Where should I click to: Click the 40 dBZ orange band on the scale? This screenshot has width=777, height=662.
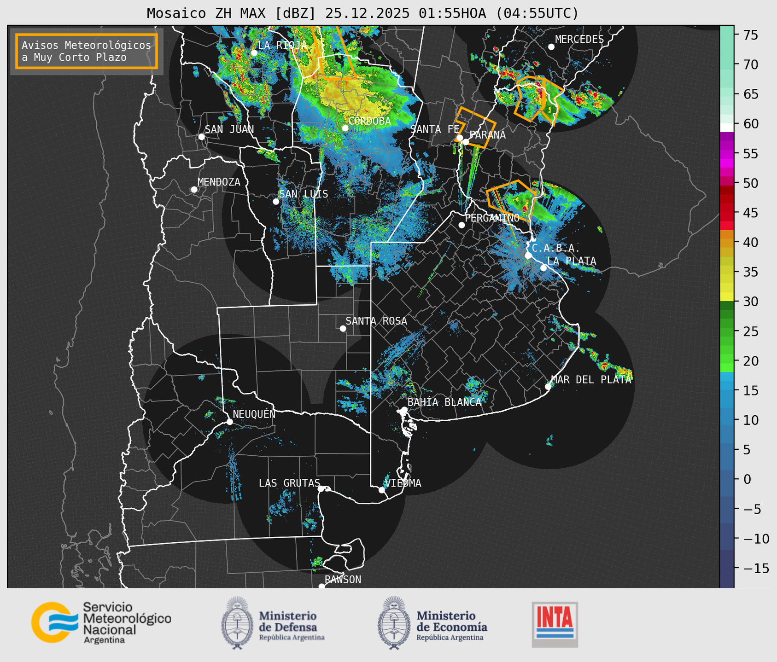[727, 243]
